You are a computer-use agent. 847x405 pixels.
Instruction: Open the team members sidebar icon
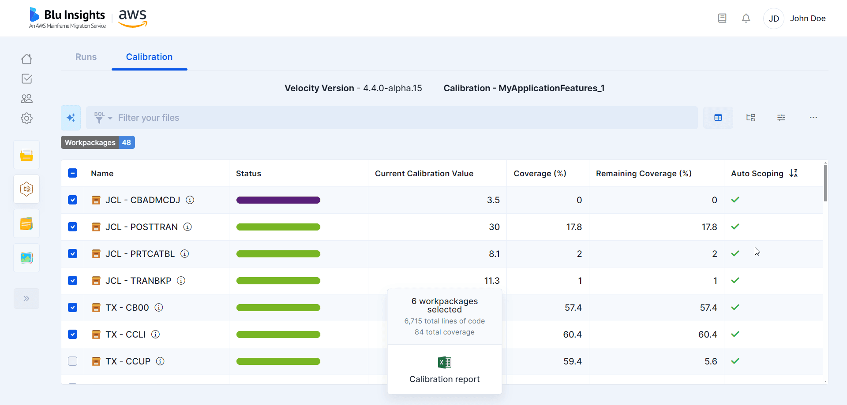click(26, 98)
